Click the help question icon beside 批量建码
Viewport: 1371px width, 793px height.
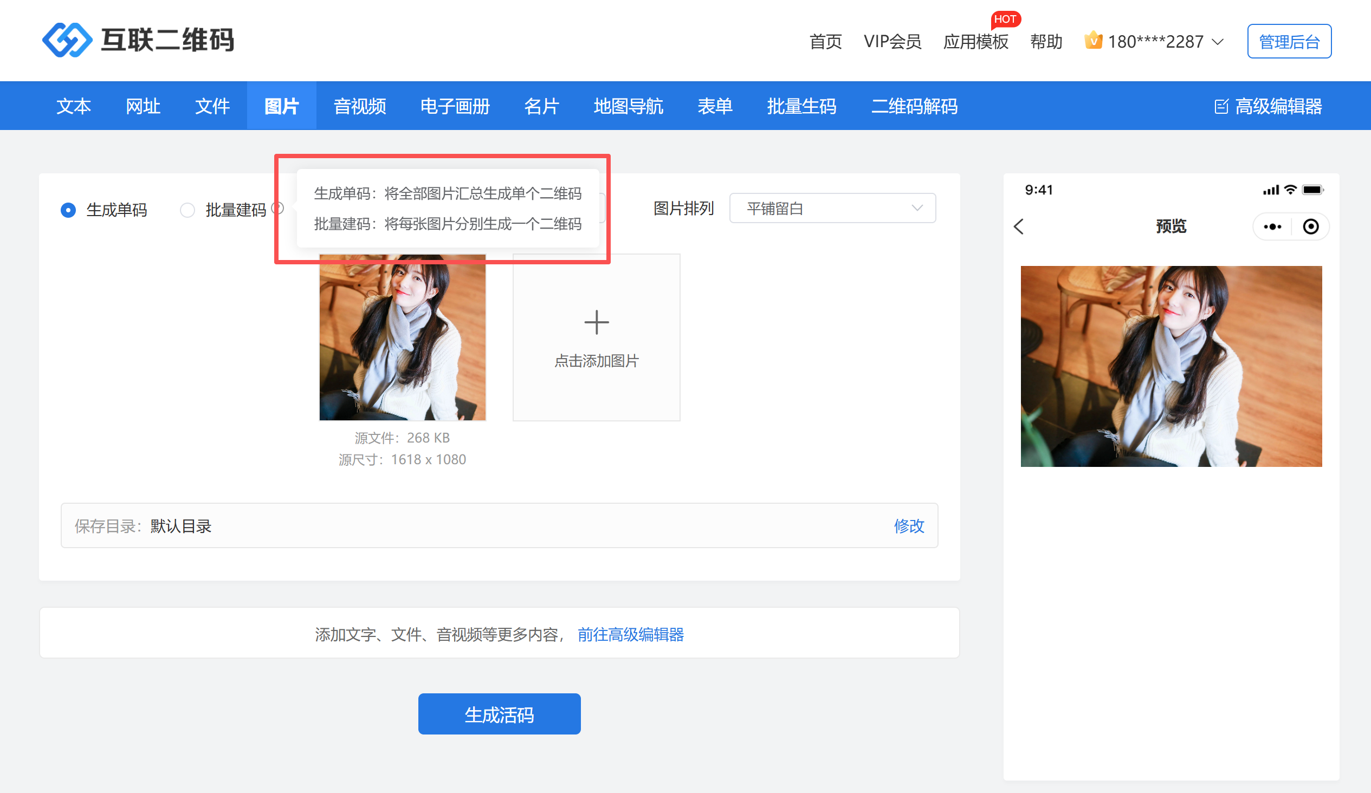click(x=278, y=208)
